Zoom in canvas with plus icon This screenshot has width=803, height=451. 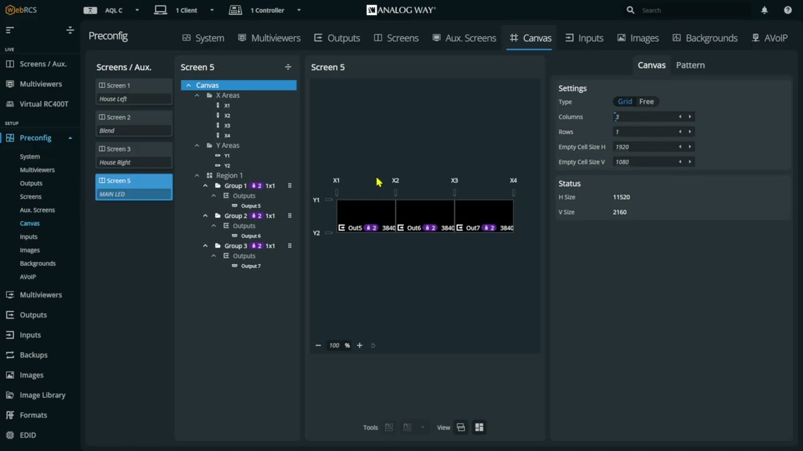(359, 345)
